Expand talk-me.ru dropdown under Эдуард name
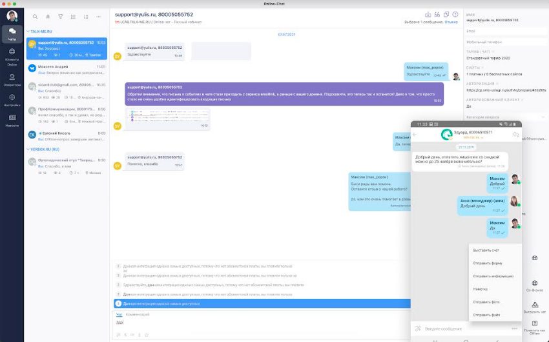The height and width of the screenshot is (342, 549). 472,137
